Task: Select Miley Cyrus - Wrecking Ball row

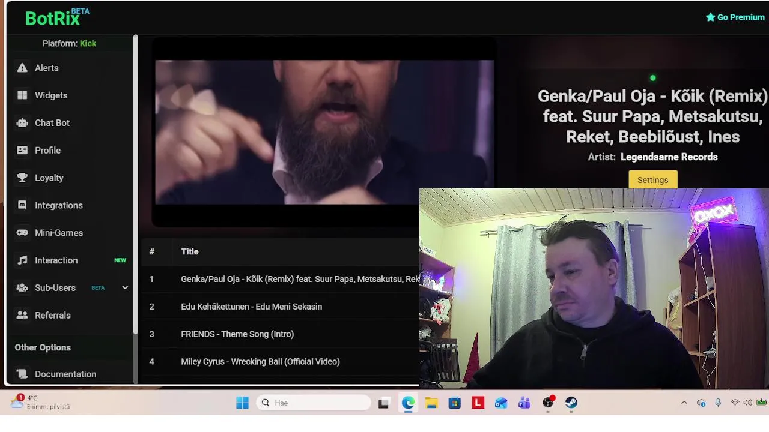Action: 280,362
